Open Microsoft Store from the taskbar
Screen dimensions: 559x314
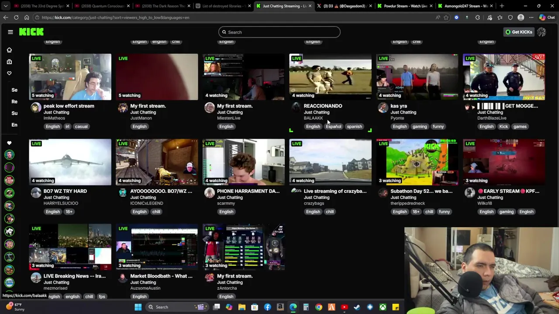click(x=255, y=307)
